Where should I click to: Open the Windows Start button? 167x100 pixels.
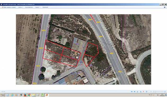pyautogui.click(x=2, y=95)
